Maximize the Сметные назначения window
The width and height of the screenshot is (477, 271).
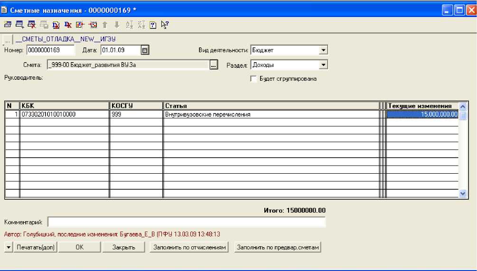459,10
